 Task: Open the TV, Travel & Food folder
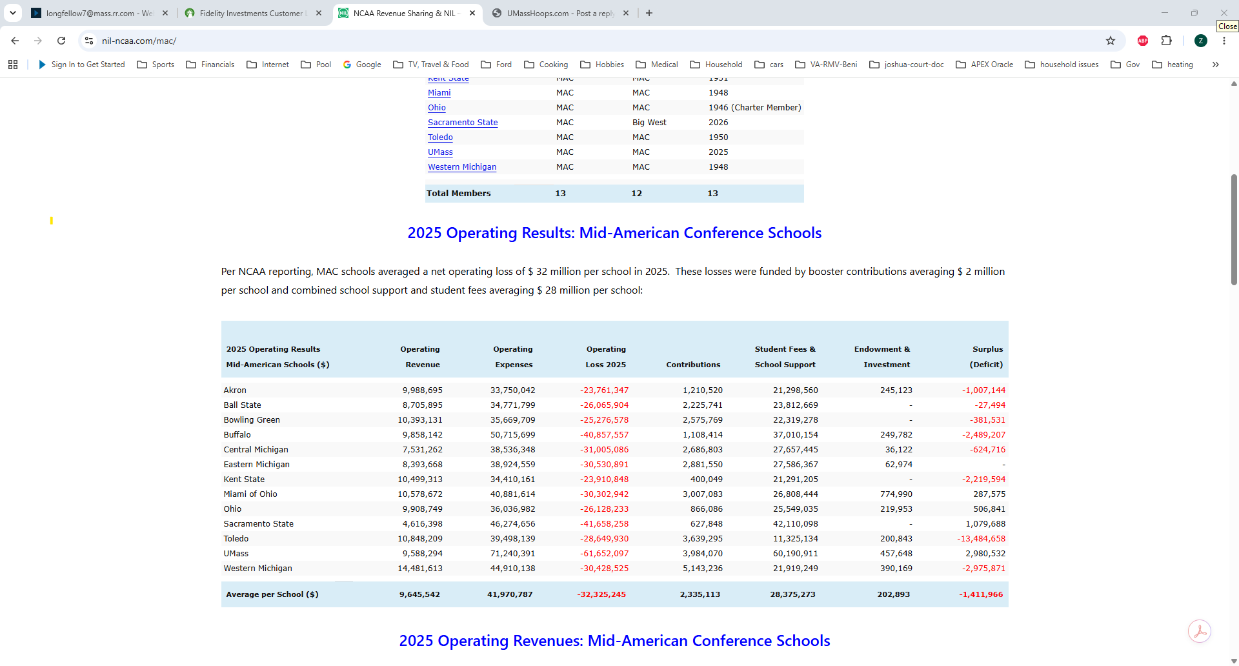pos(431,65)
